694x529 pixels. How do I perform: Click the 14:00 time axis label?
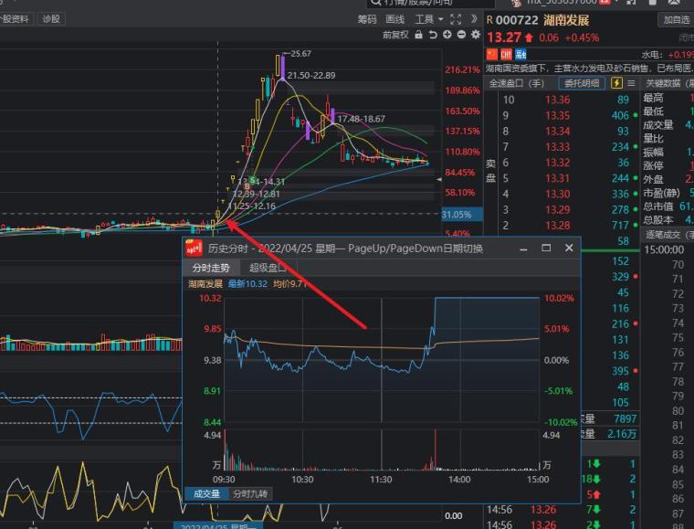pos(459,479)
